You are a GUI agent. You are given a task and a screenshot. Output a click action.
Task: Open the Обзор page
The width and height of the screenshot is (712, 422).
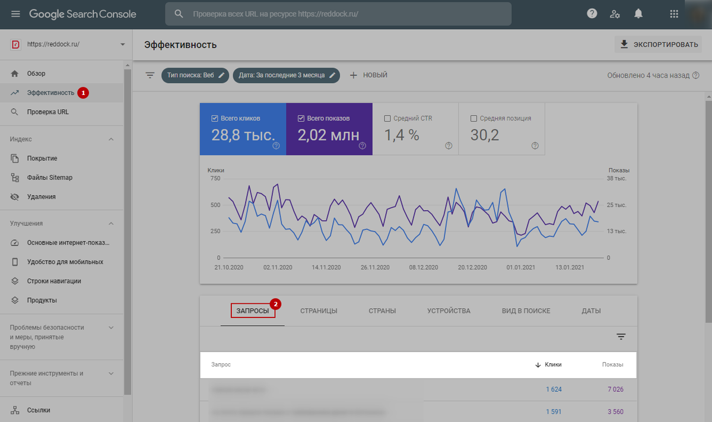(x=62, y=74)
